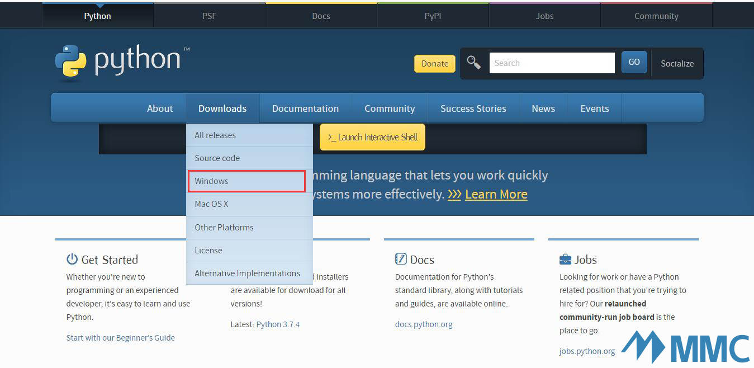
Task: Switch to the PSF top-bar tab
Action: [x=209, y=16]
